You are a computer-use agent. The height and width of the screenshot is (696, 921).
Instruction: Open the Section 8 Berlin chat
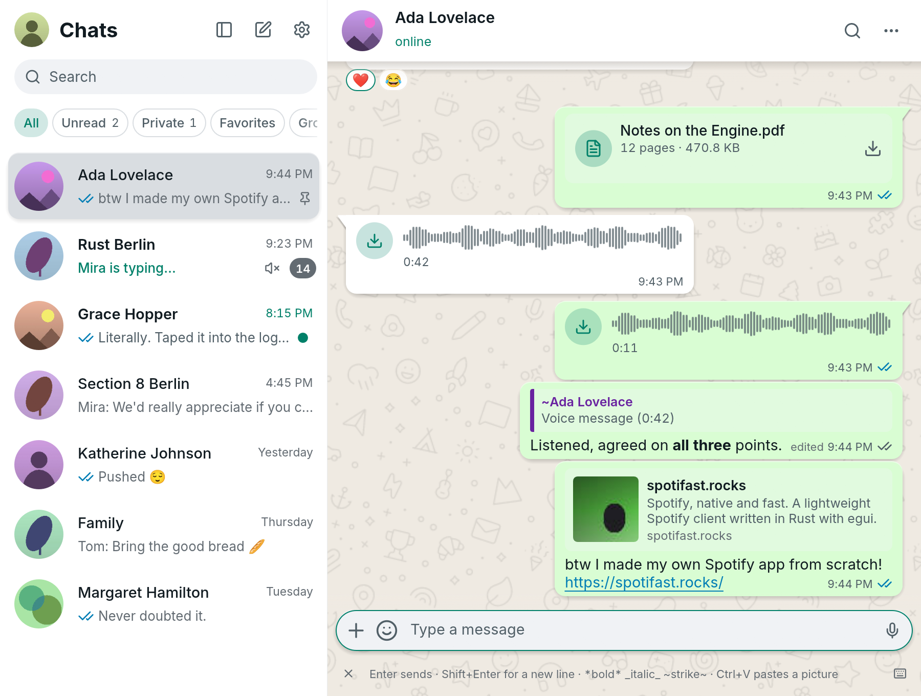(164, 395)
